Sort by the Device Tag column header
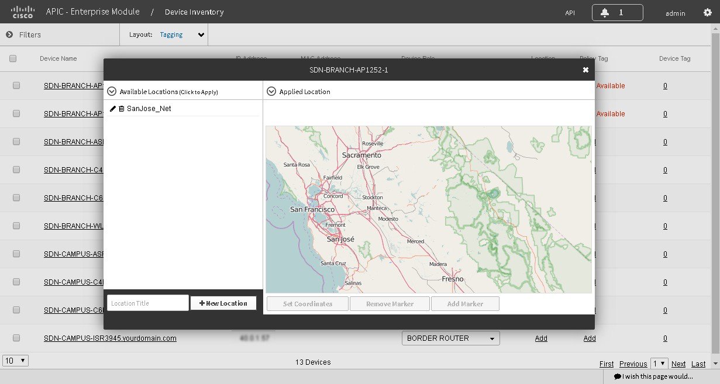Viewport: 720px width, 384px height. coord(675,58)
